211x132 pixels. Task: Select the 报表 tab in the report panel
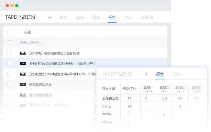pyautogui.click(x=160, y=74)
